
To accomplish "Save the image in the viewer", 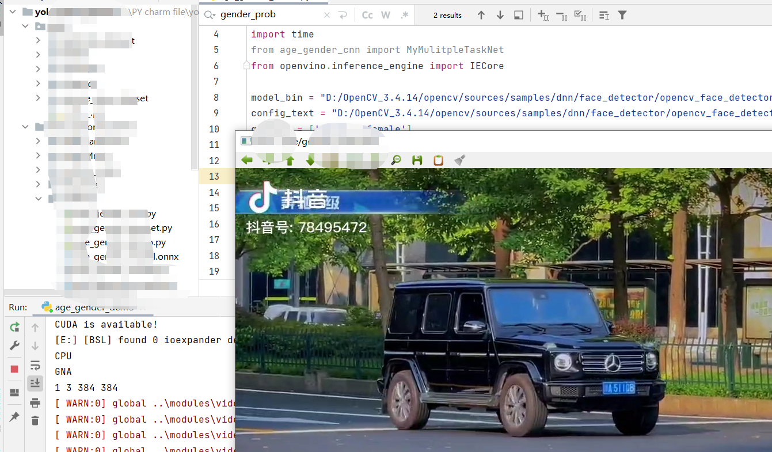I will point(417,160).
